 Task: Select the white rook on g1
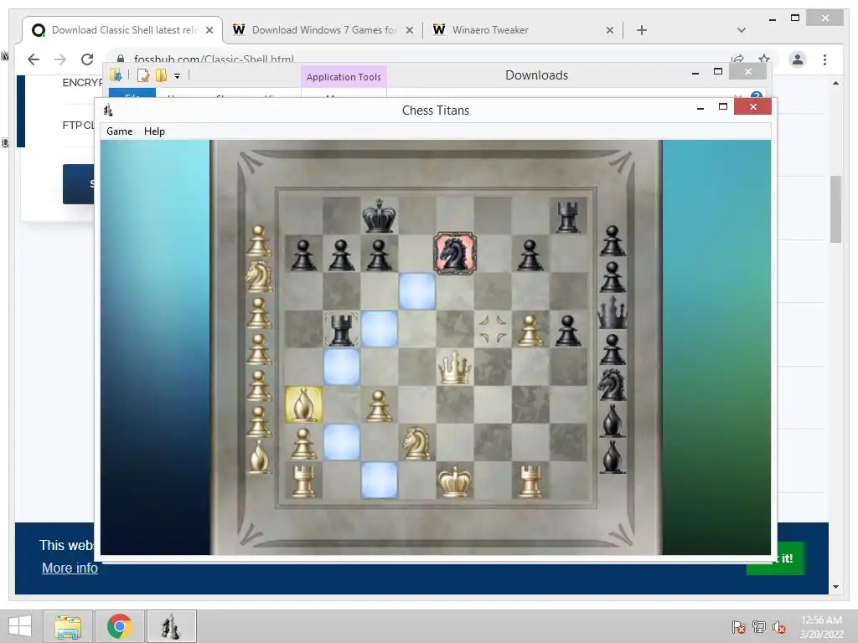coord(530,481)
